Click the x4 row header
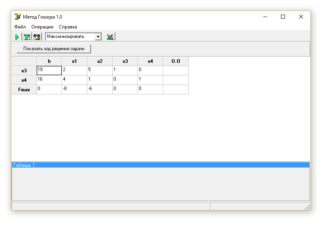This screenshot has height=226, width=326. (24, 80)
